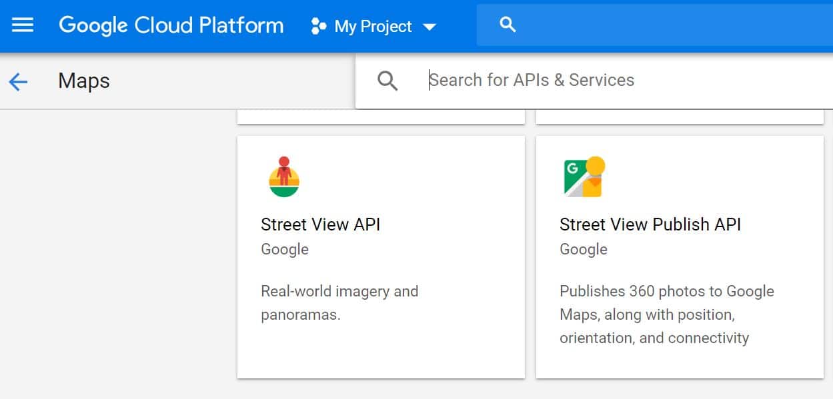
Task: Select the Maps heading breadcrumb
Action: click(83, 81)
